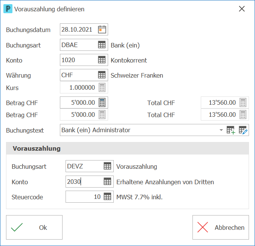The image size is (255, 246).
Task: Open calculator in first Betrag CHF field
Action: pos(102,103)
